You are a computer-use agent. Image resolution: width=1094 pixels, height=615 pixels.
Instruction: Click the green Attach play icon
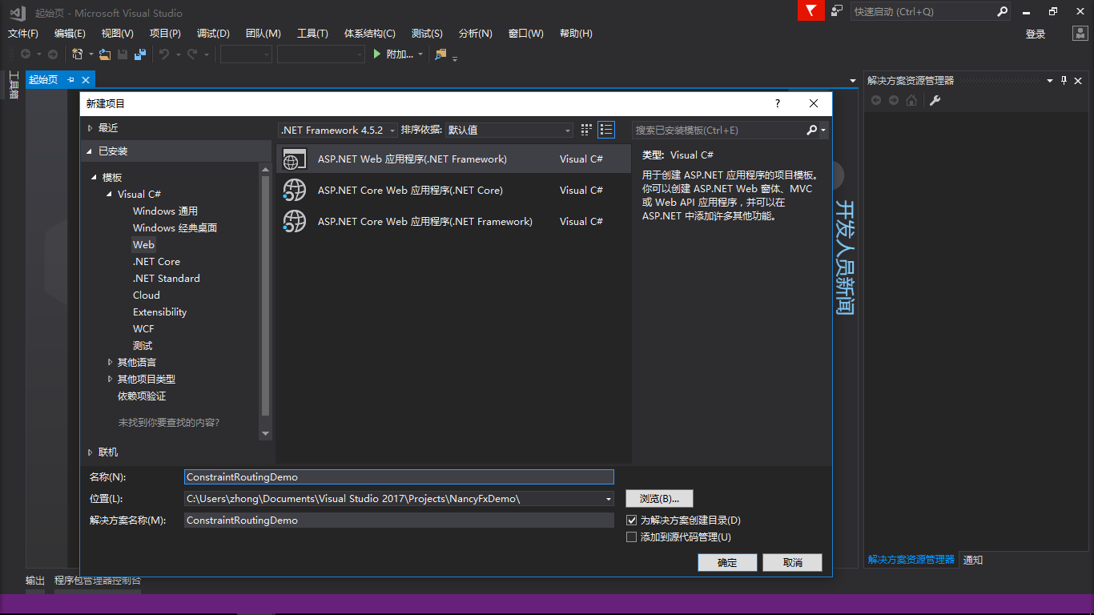pos(378,54)
